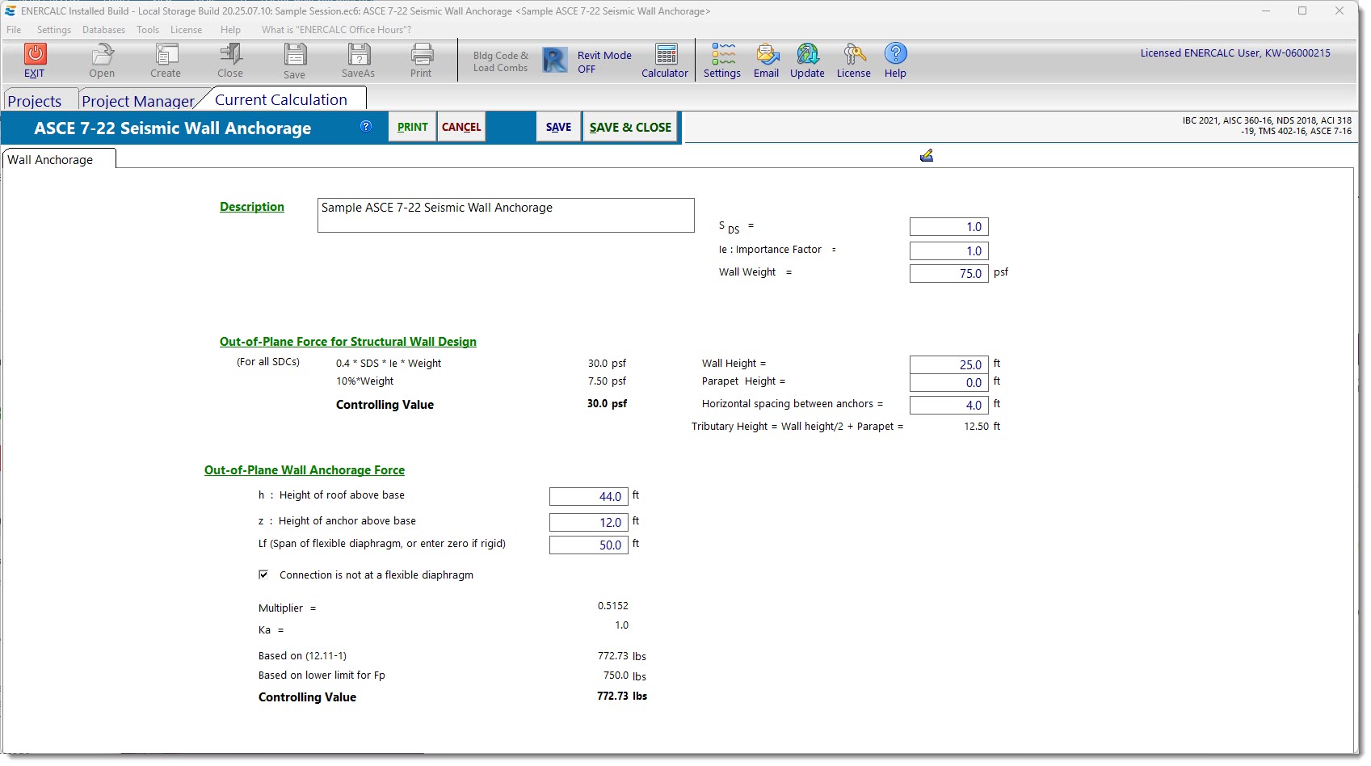
Task: Click the horizontal anchor spacing field
Action: [x=948, y=405]
